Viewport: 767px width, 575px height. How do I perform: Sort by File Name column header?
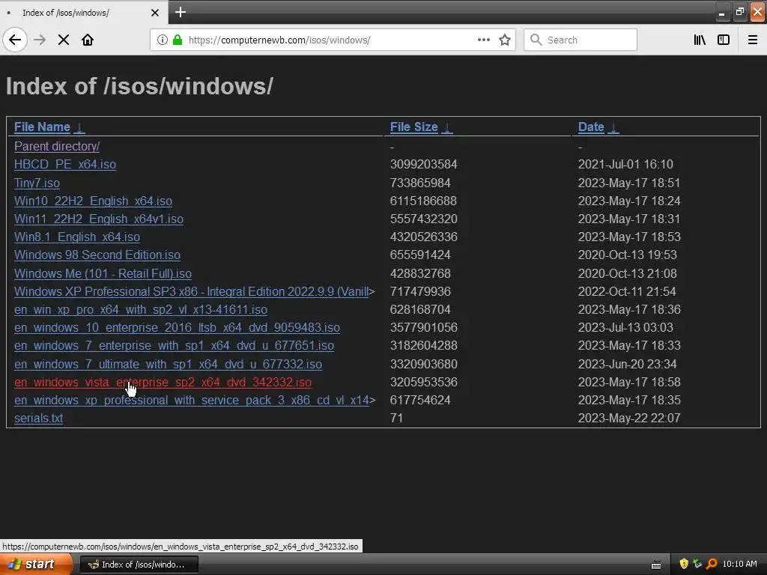coord(42,127)
